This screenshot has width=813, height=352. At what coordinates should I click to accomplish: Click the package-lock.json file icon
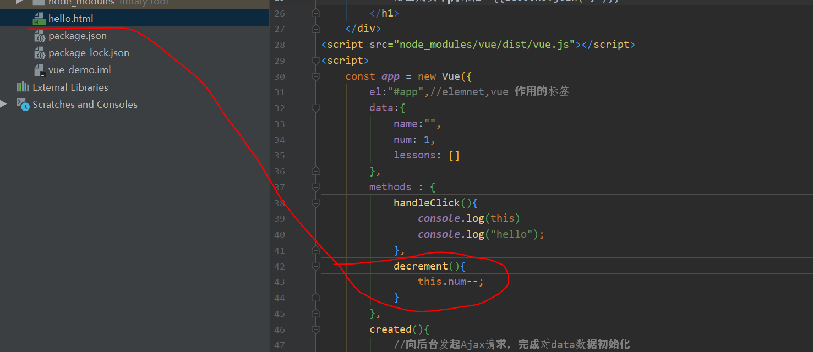40,53
